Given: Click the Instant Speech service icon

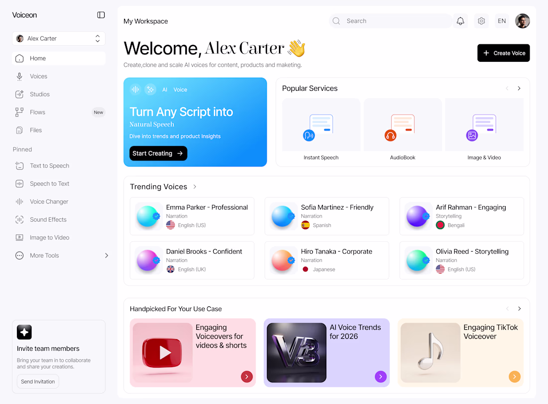Looking at the screenshot, I should 308,135.
